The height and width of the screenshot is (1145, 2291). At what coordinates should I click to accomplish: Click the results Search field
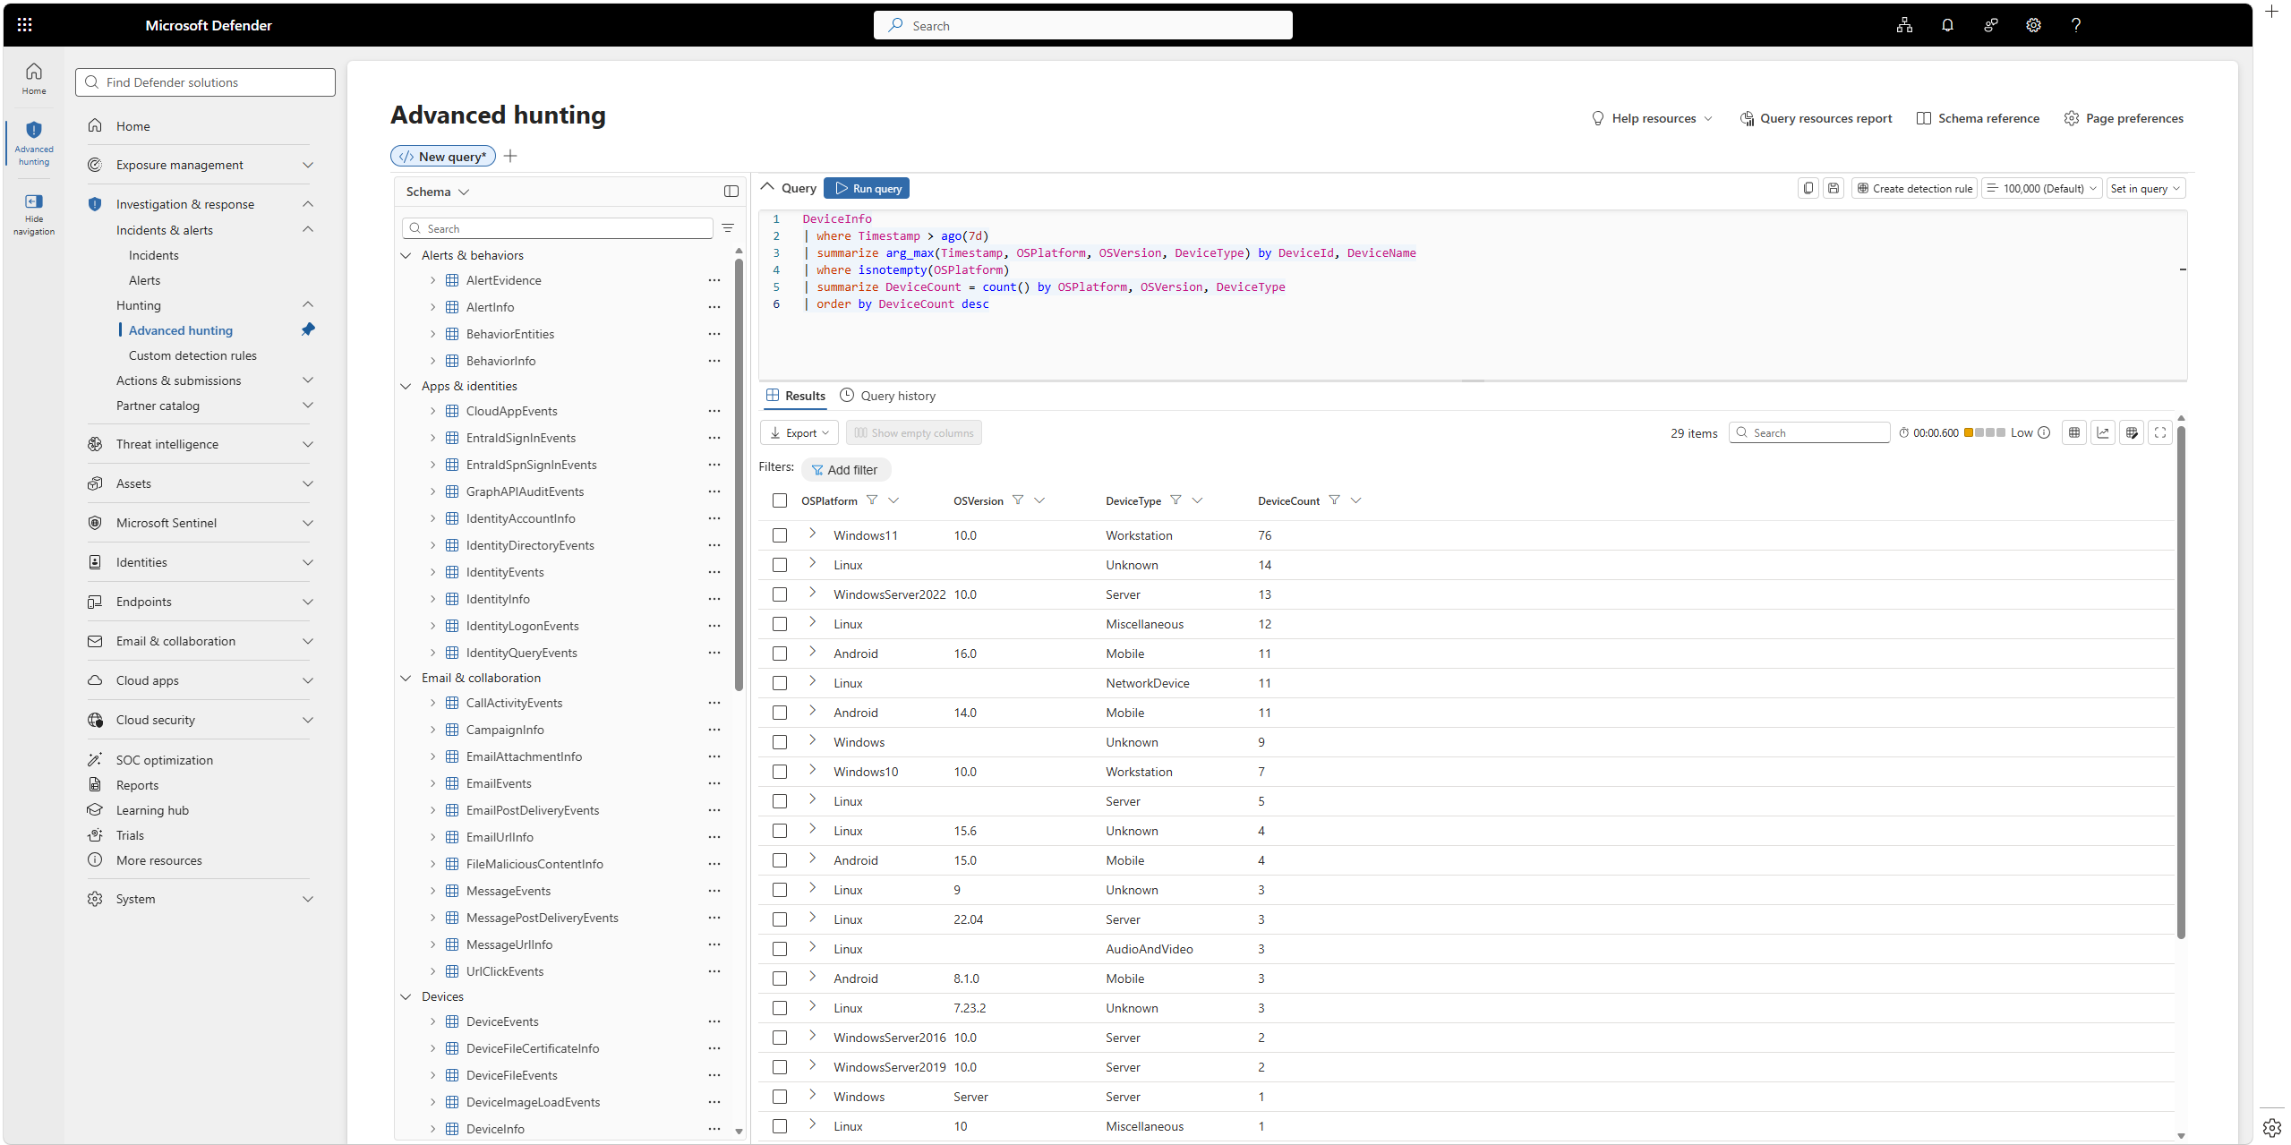tap(1809, 432)
